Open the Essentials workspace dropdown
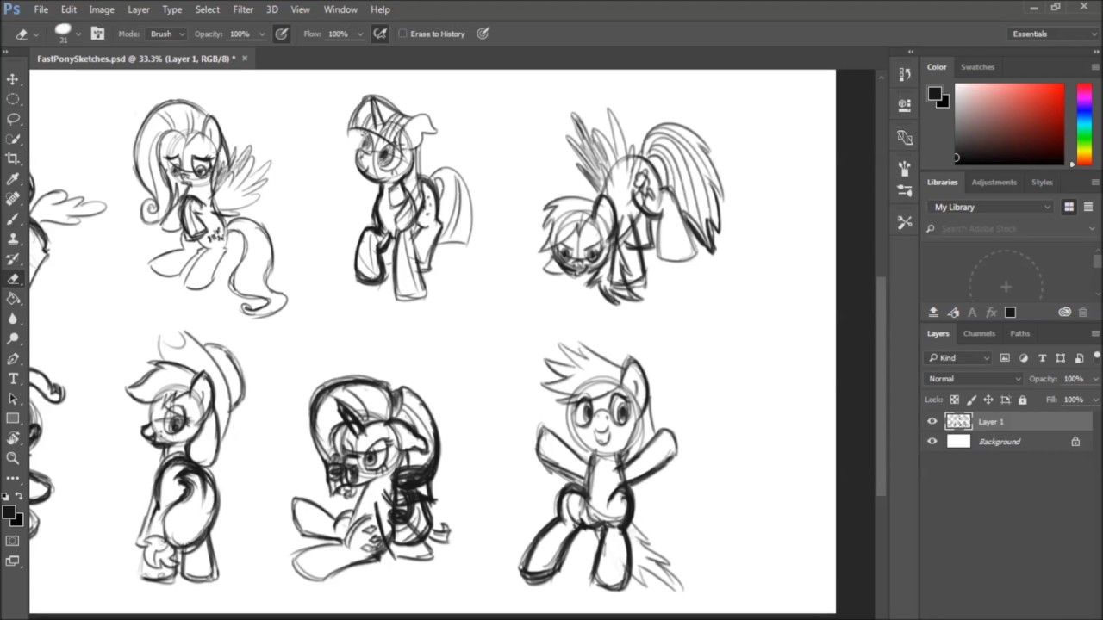 pyautogui.click(x=1053, y=34)
